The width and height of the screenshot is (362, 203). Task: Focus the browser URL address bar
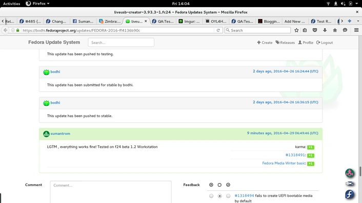(118, 30)
